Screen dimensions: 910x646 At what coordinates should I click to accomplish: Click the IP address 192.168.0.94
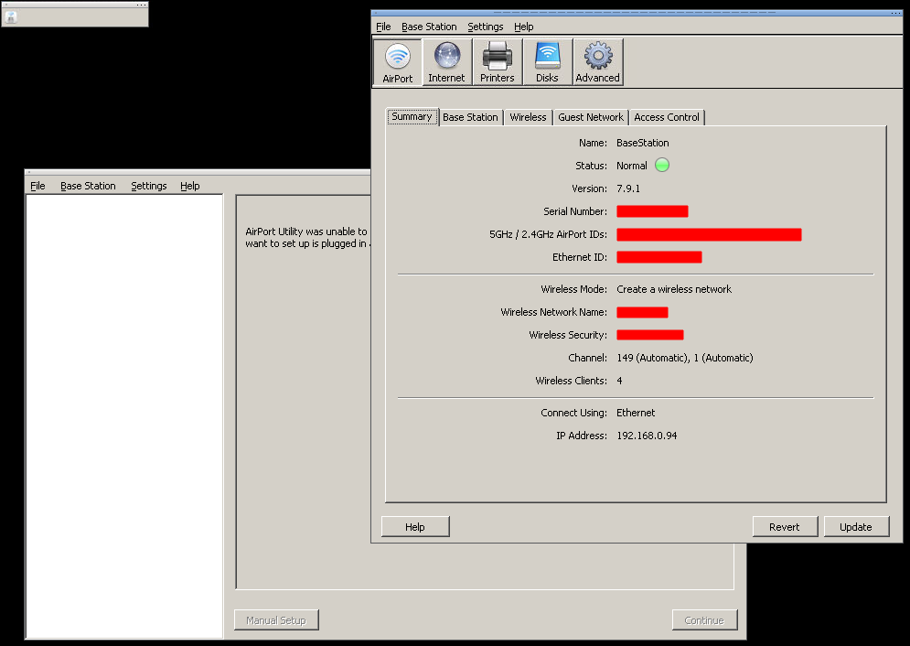pos(647,436)
